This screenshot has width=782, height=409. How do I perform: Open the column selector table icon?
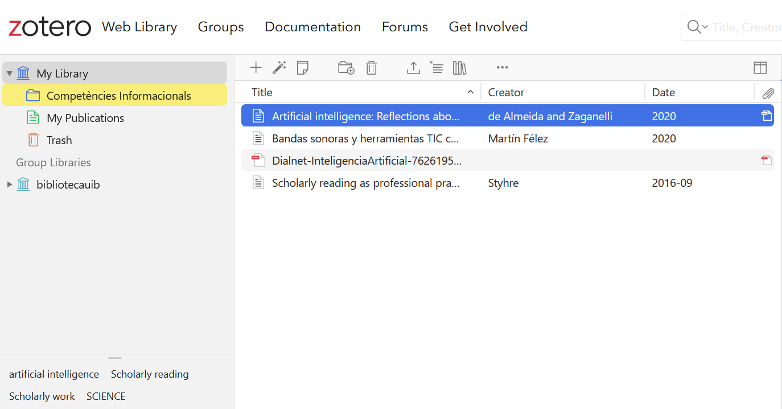pyautogui.click(x=760, y=68)
